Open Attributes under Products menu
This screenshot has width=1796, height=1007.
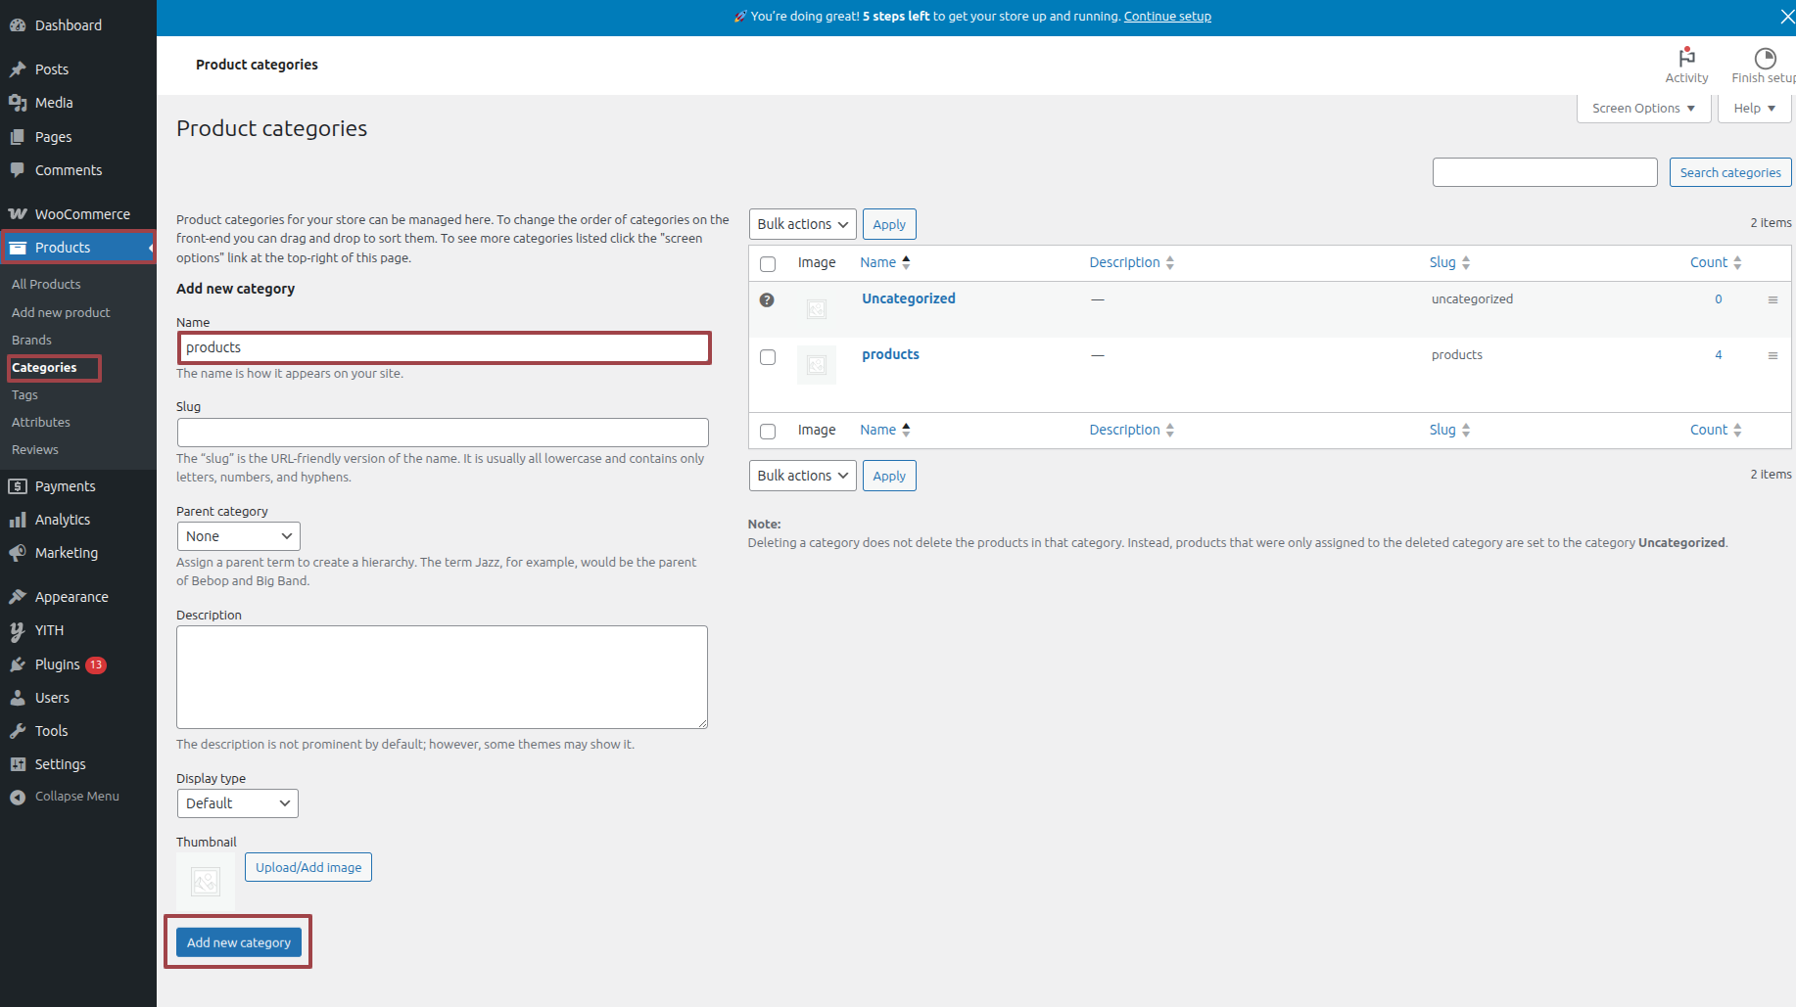pyautogui.click(x=41, y=423)
